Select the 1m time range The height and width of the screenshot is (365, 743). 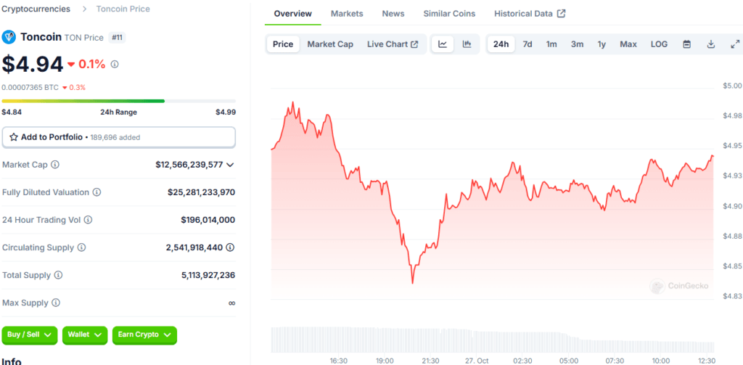(x=551, y=44)
